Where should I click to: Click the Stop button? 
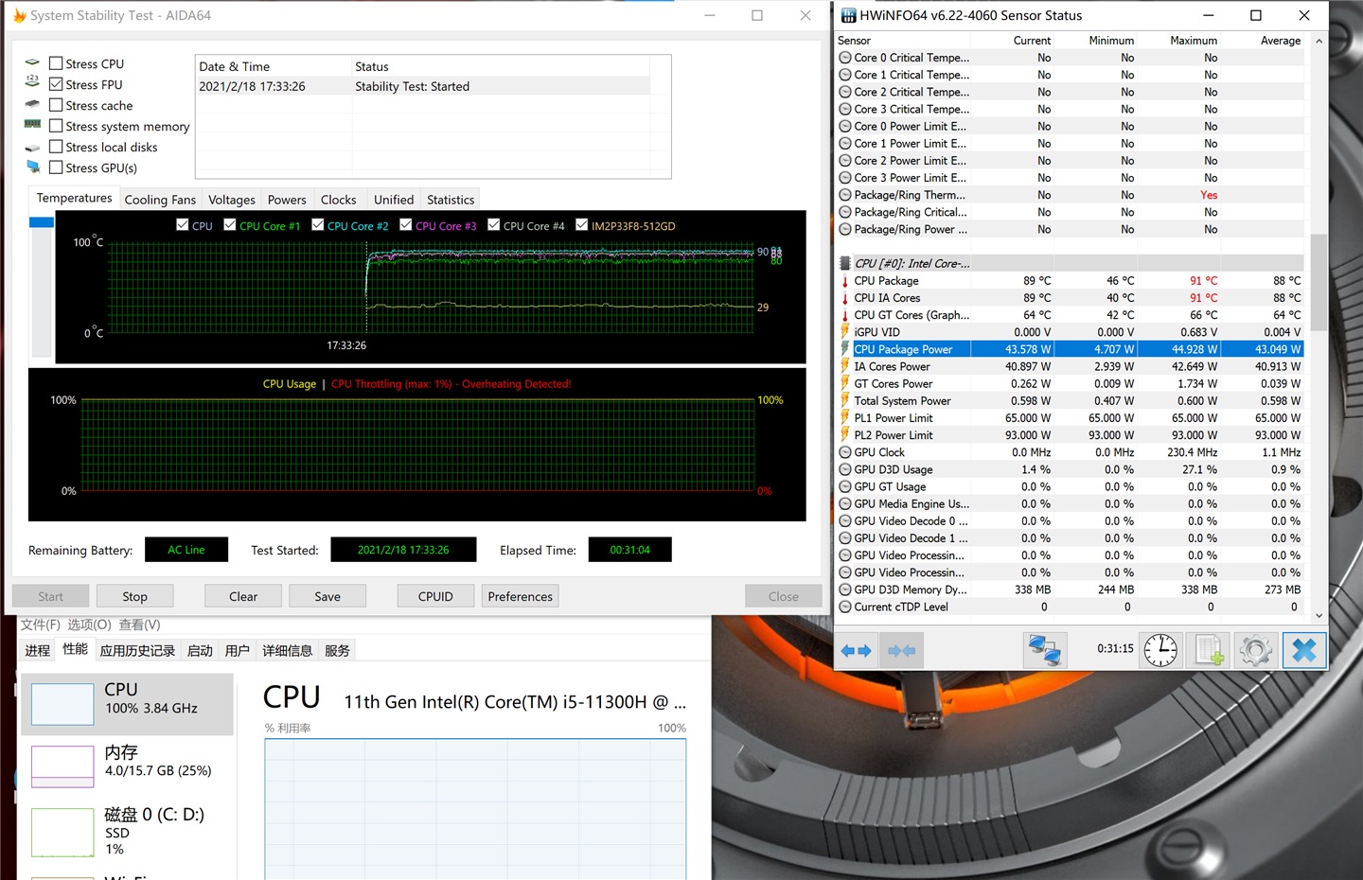coord(134,596)
